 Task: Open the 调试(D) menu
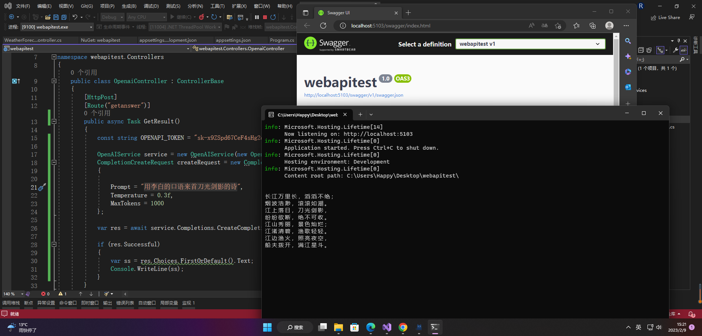(151, 6)
